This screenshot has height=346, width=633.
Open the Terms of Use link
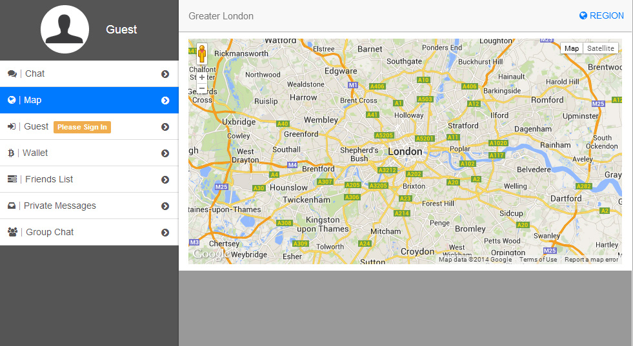[538, 260]
